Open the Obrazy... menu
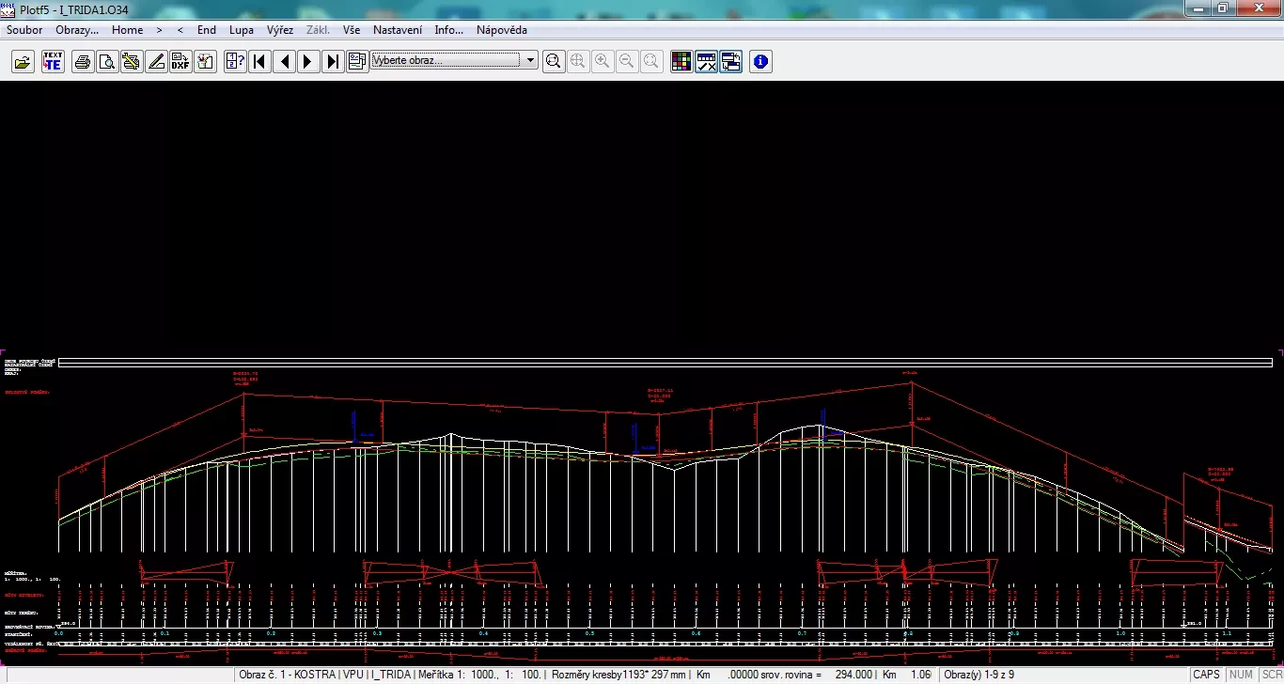Screen dimensions: 1284x684 click(x=77, y=30)
